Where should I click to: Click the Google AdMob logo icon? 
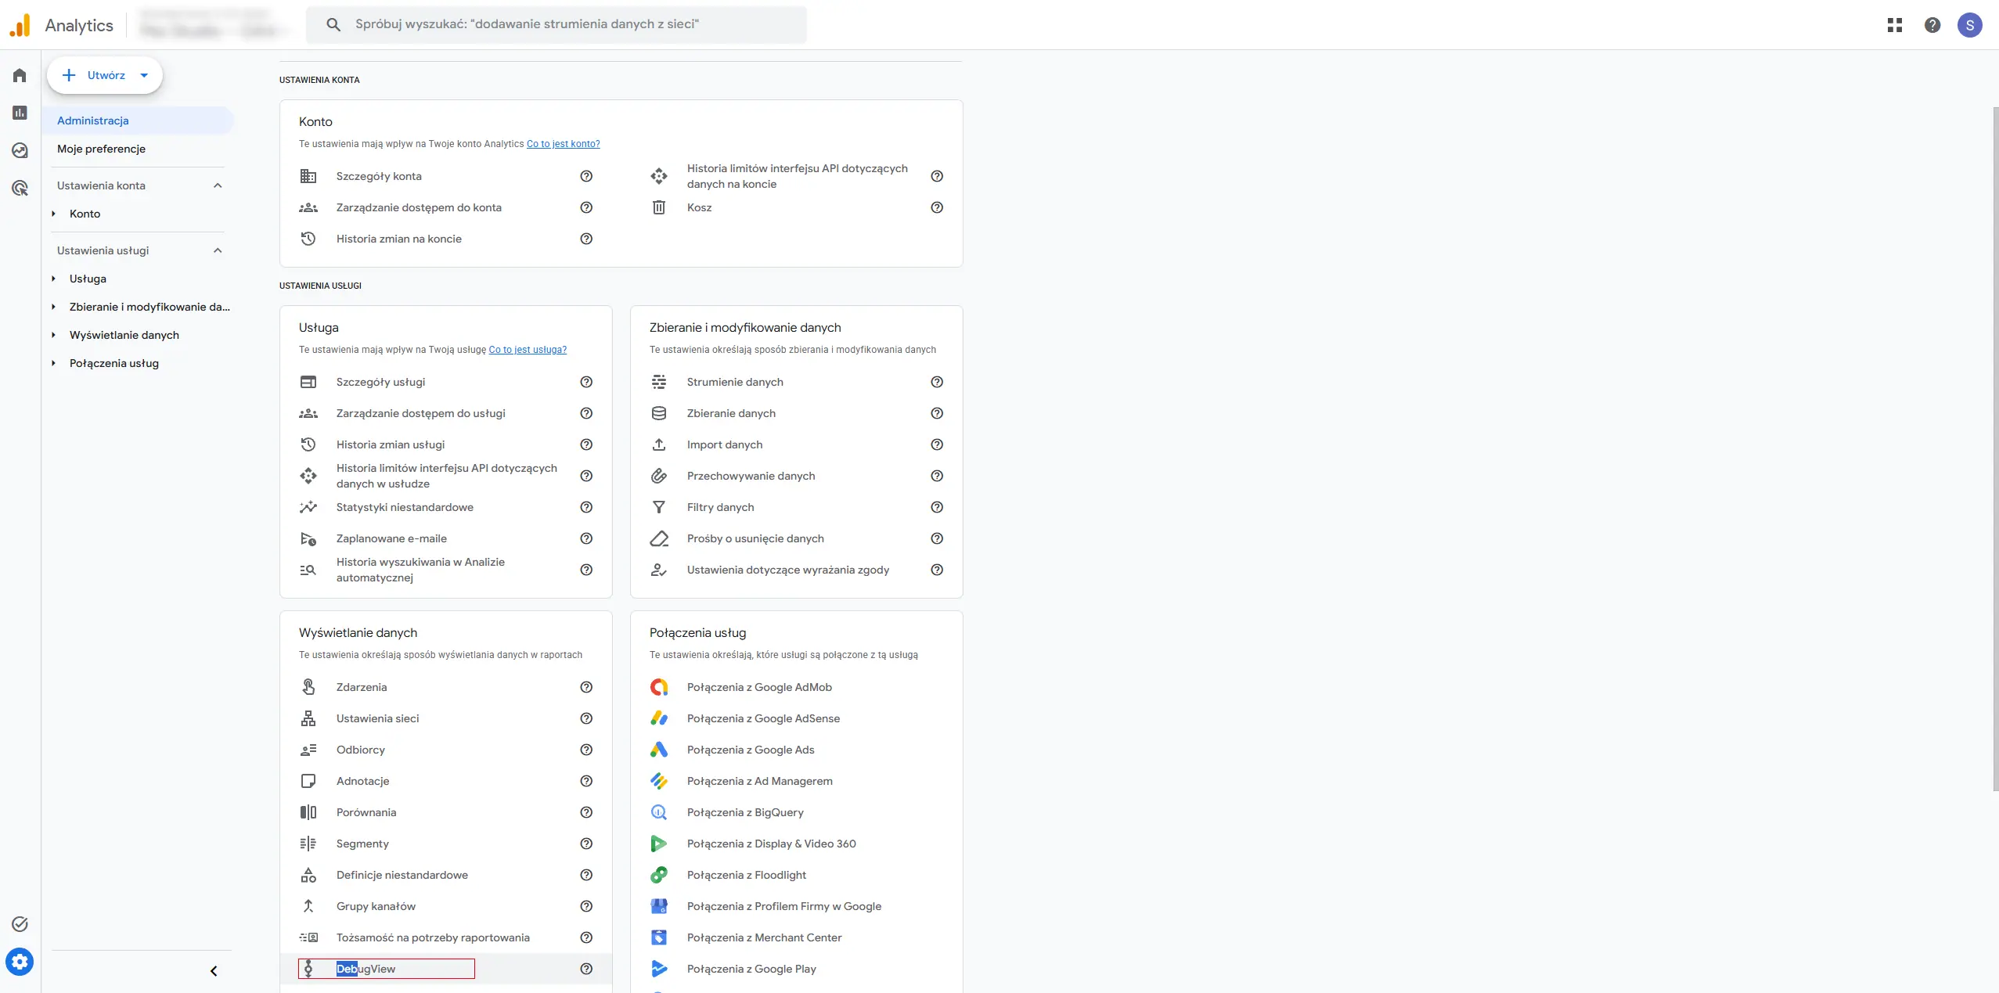pos(659,687)
